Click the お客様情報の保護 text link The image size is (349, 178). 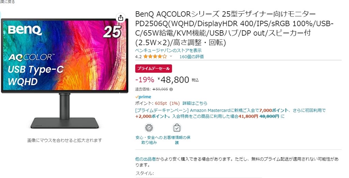177,140
